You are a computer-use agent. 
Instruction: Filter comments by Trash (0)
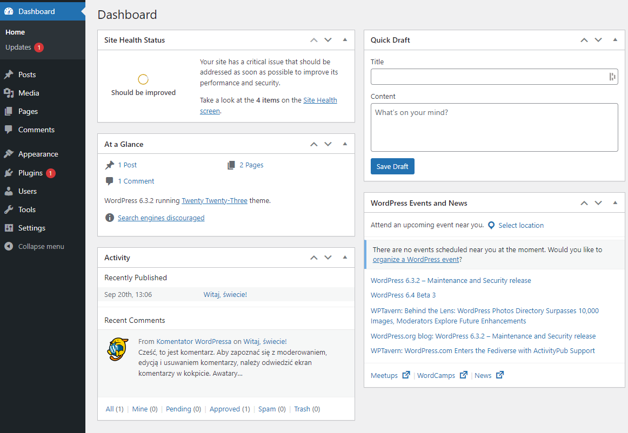[307, 409]
